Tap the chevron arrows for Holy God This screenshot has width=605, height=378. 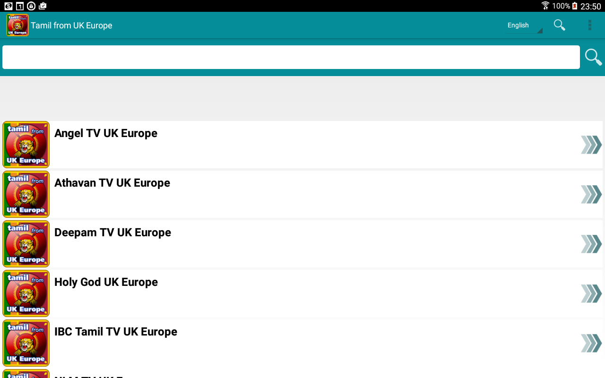(591, 293)
